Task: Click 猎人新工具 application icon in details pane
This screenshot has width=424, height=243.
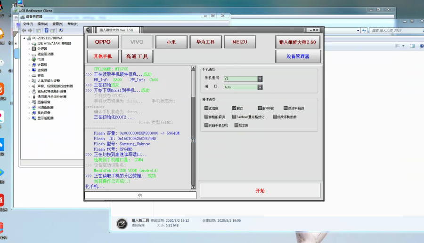Action: coord(122,224)
